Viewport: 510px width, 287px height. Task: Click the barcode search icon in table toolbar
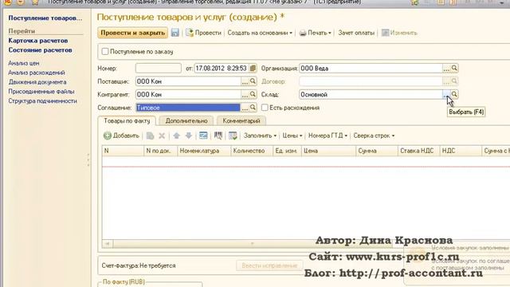(218, 136)
